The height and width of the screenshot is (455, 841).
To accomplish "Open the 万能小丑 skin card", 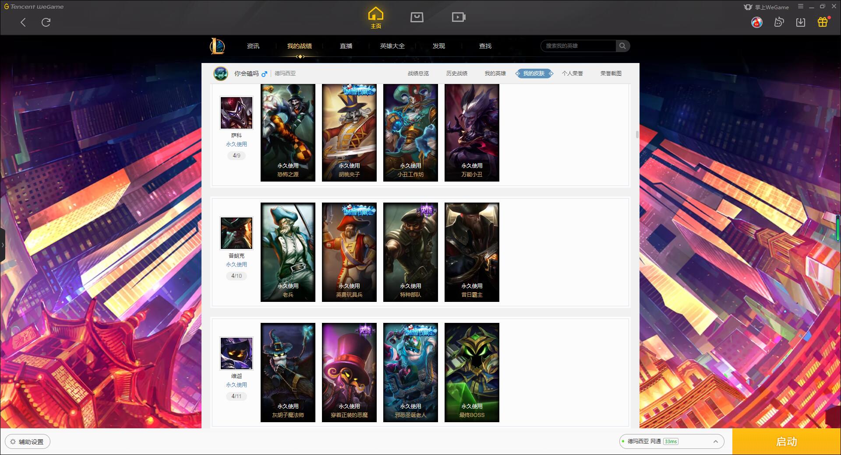I will click(x=472, y=133).
